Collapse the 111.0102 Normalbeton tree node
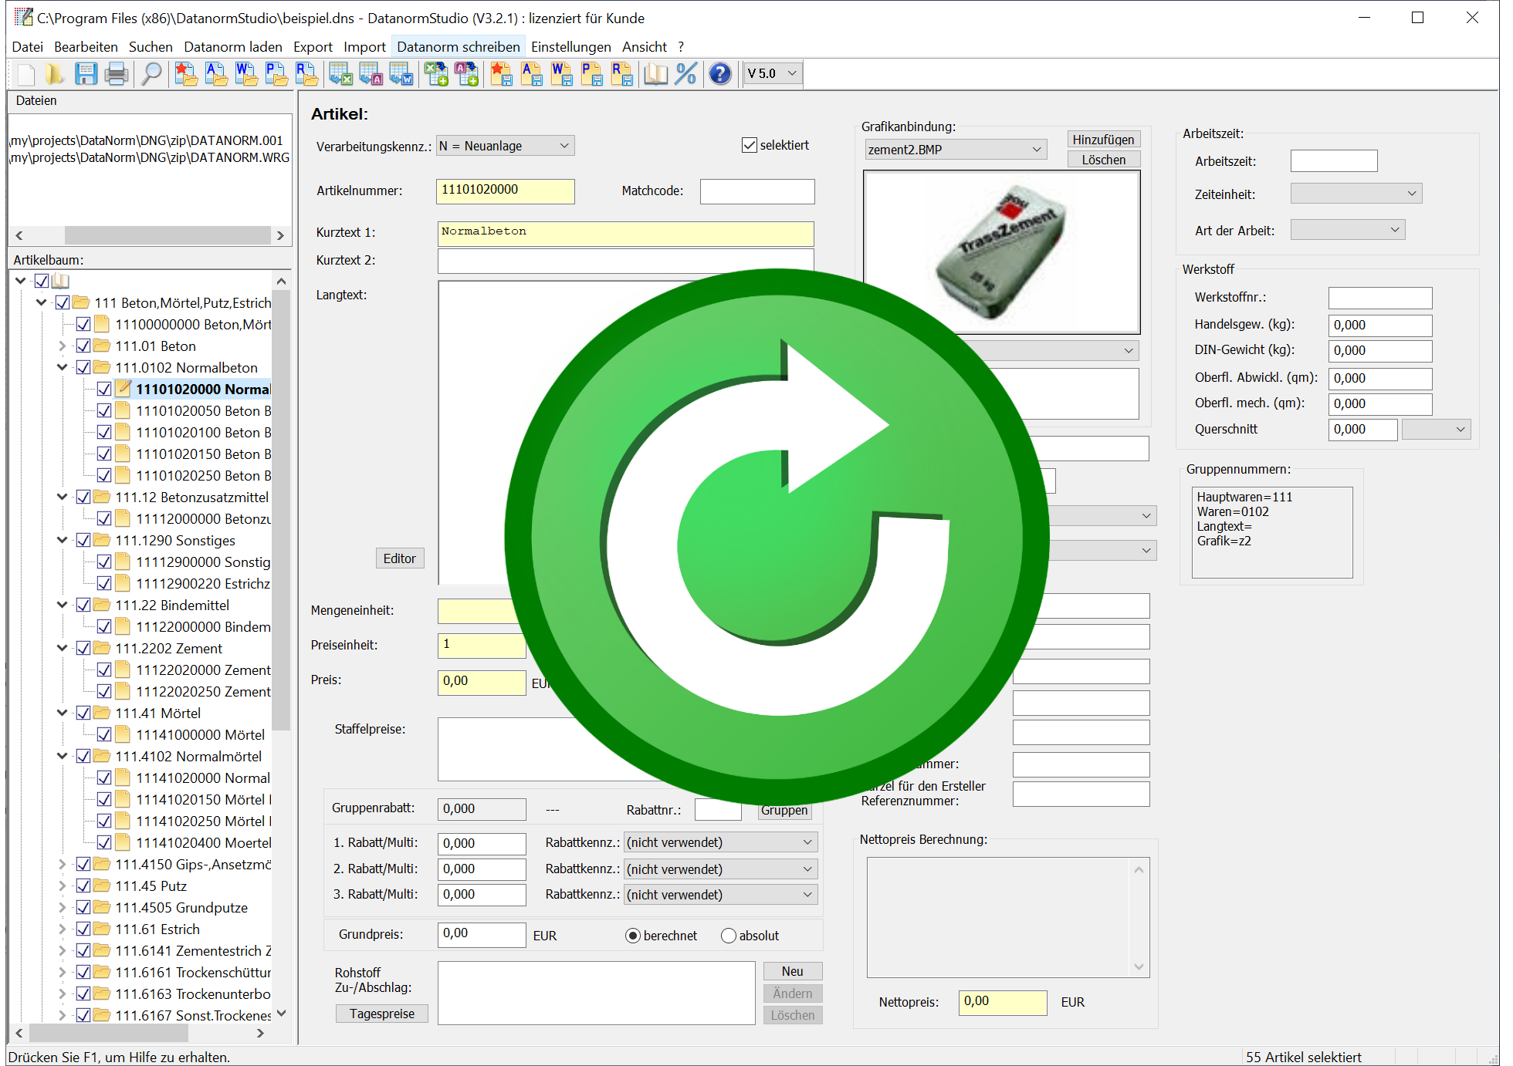 click(63, 367)
